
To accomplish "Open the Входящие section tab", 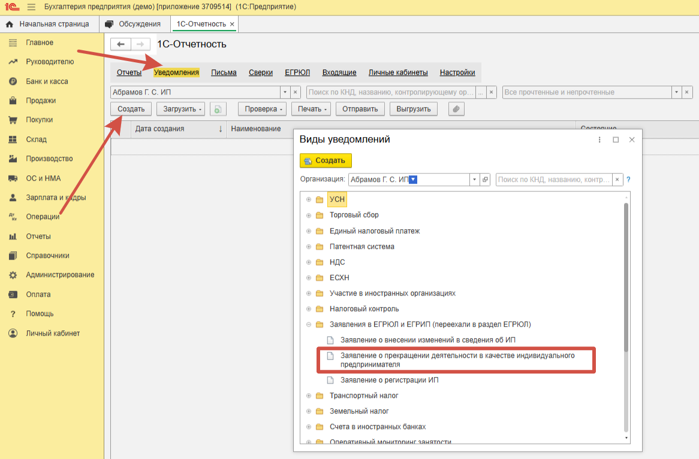I will [339, 72].
